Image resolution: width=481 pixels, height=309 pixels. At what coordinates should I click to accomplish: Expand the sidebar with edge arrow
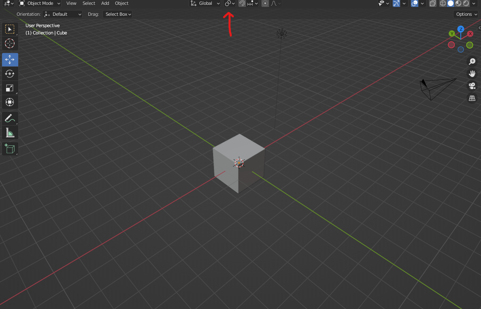pyautogui.click(x=479, y=28)
